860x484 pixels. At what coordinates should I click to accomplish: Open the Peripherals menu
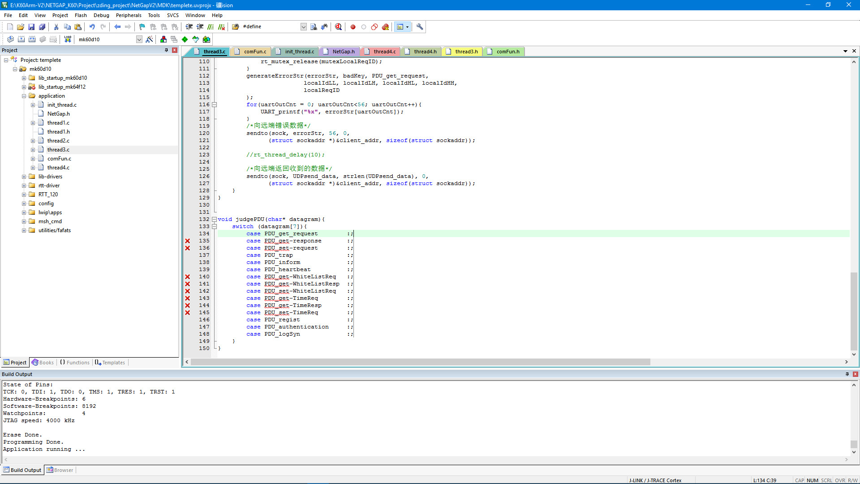coord(129,15)
